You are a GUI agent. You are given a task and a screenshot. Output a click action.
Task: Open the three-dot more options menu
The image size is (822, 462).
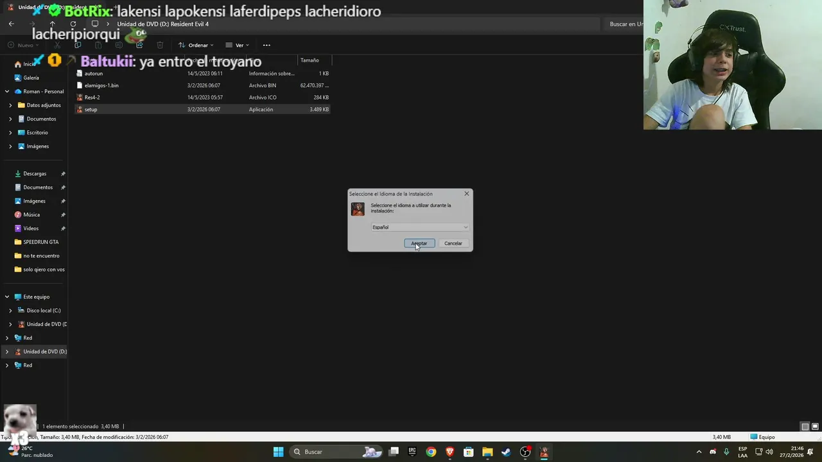pos(267,45)
